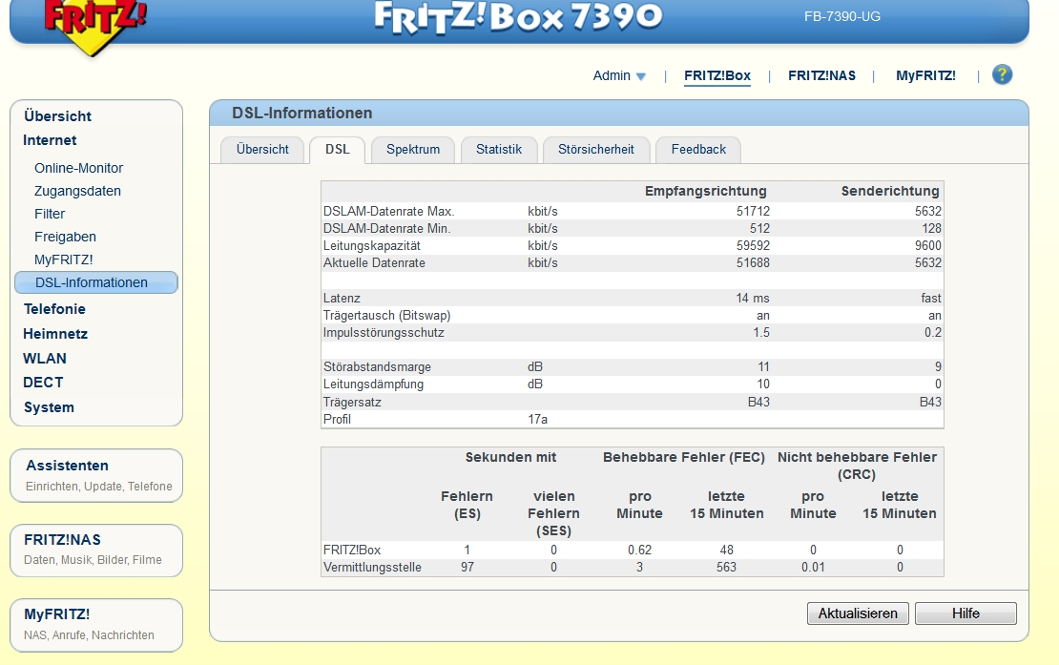Screen dimensions: 1059x665
Task: Open the Statistik tab
Action: [x=499, y=150]
